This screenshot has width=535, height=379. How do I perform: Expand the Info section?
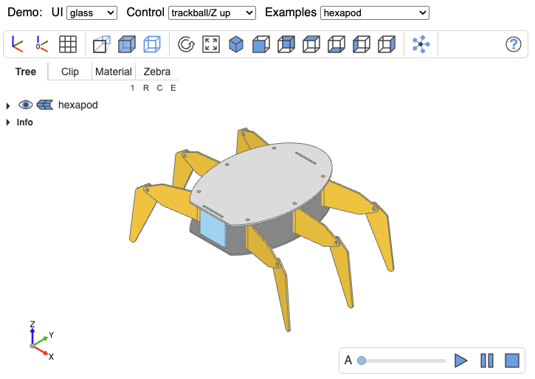8,122
